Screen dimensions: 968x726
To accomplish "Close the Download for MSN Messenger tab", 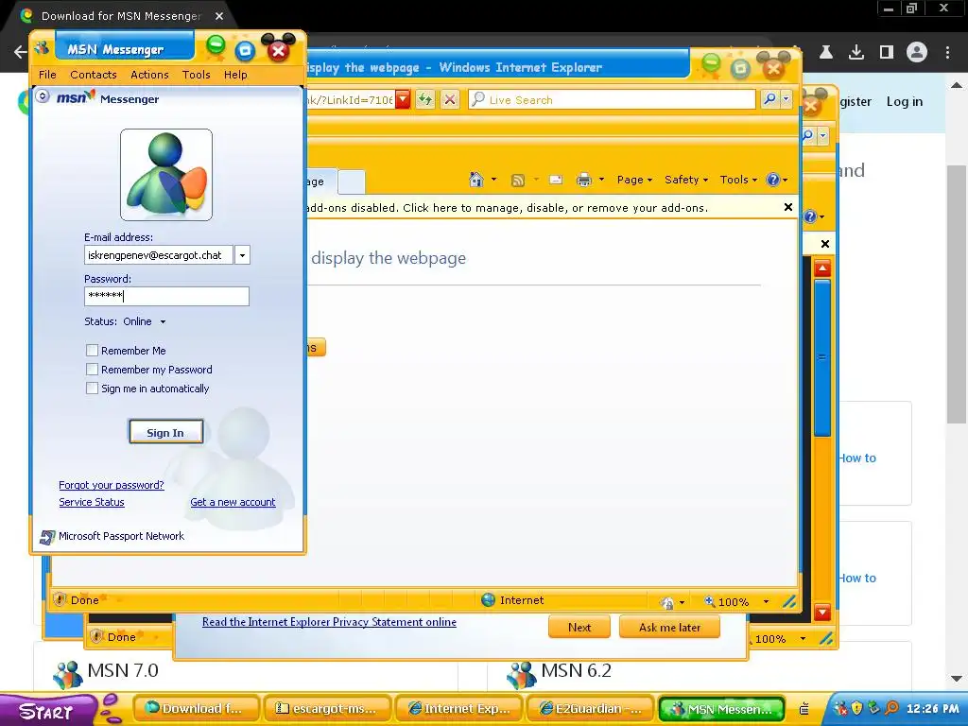I will pos(219,16).
